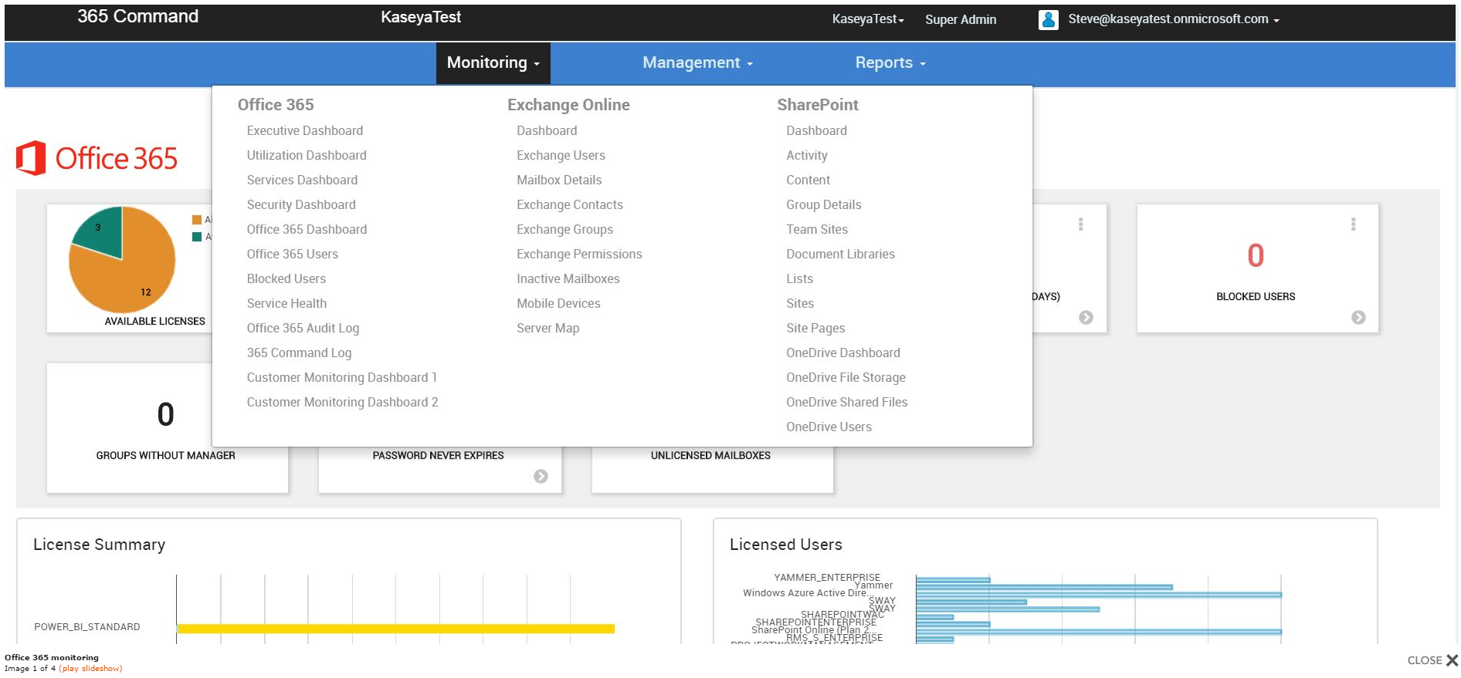This screenshot has width=1461, height=678.
Task: Choose Services Dashboard in the menu
Action: [x=302, y=180]
